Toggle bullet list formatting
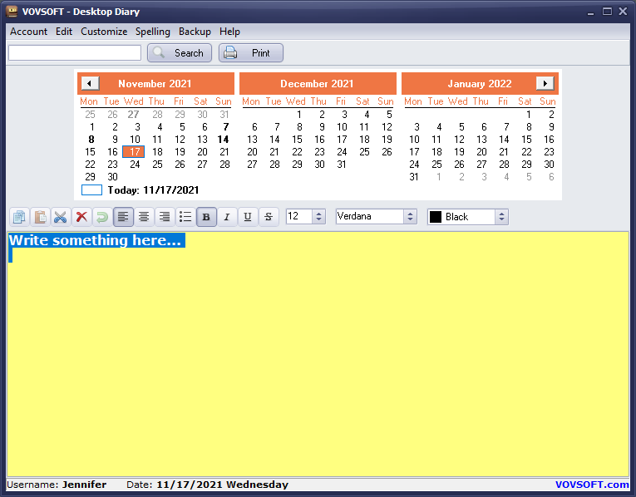This screenshot has width=636, height=497. coord(185,217)
